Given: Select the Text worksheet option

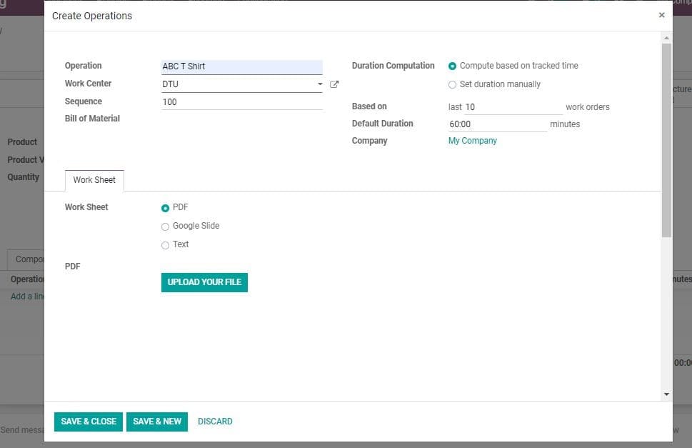Looking at the screenshot, I should click(x=165, y=245).
